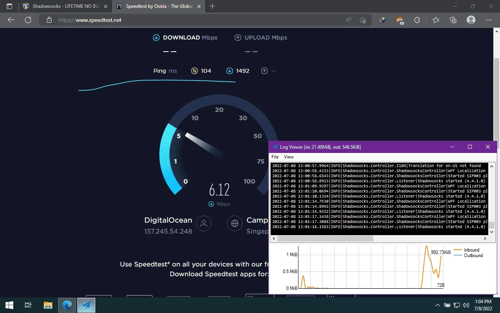Open File Explorer from the taskbar
Screen dimensions: 500x313
click(x=48, y=305)
